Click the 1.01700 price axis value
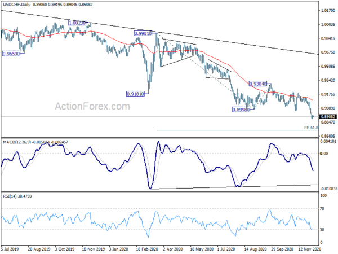The image size is (338, 254). (x=328, y=10)
